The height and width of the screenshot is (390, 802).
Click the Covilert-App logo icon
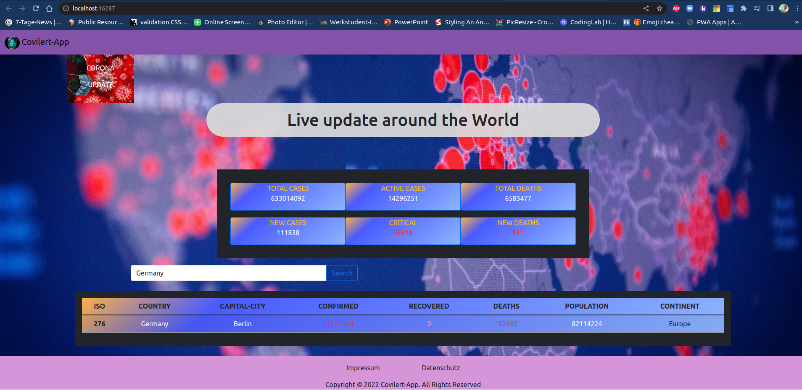click(12, 42)
